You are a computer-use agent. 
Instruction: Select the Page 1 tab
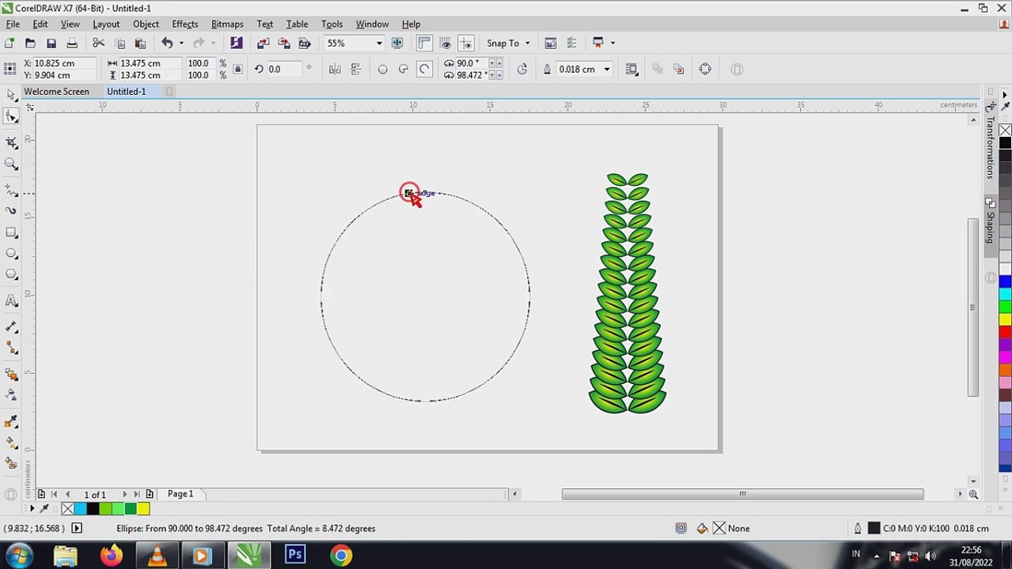pyautogui.click(x=180, y=494)
